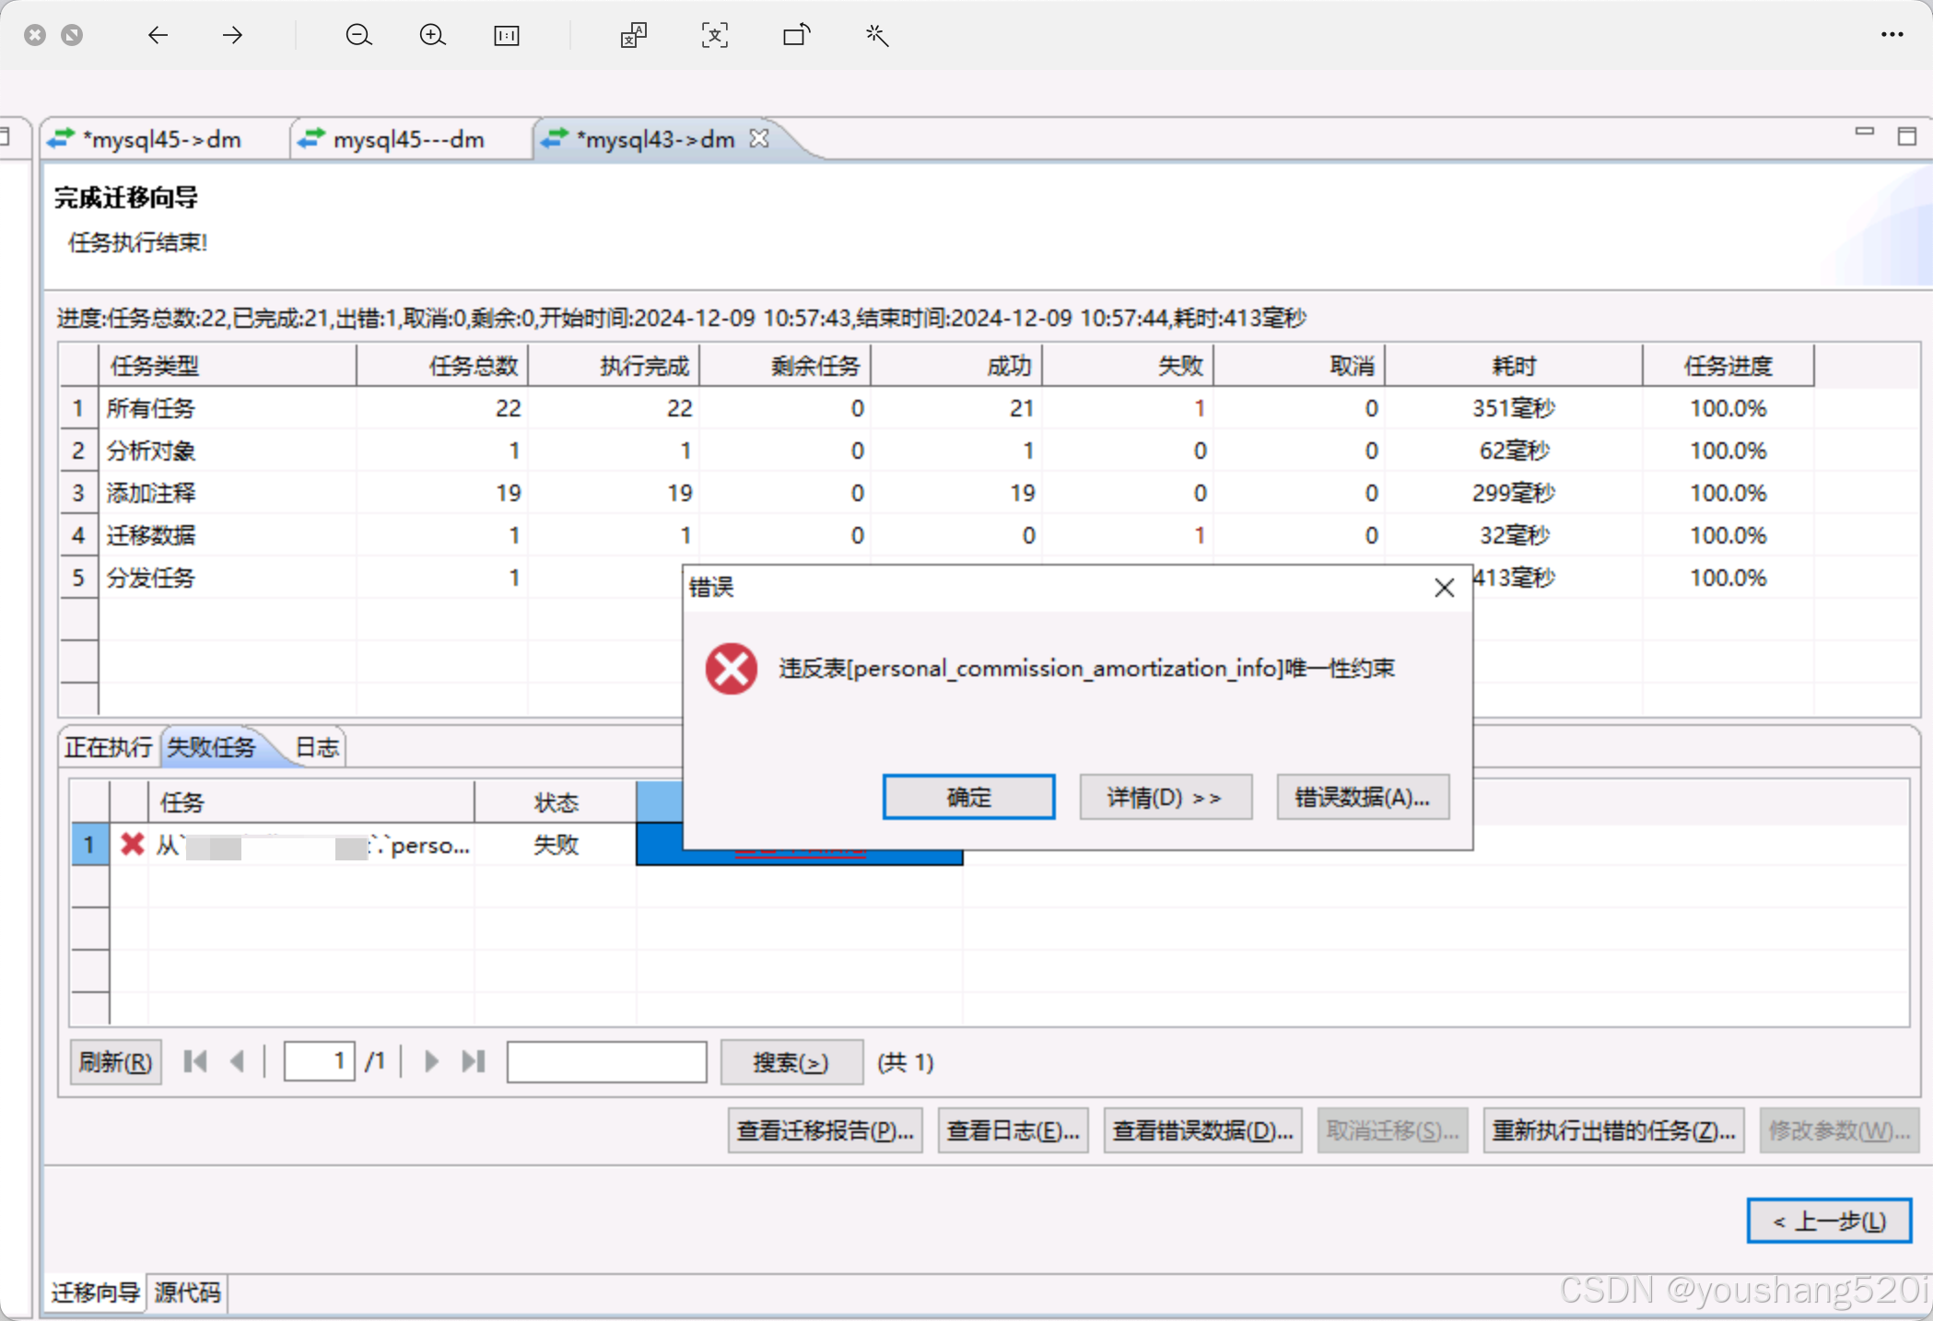The image size is (1933, 1321).
Task: Click the back arrow in the viewer toolbar
Action: point(158,36)
